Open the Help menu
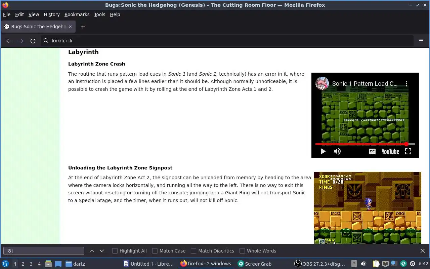The width and height of the screenshot is (430, 269). coord(115,14)
